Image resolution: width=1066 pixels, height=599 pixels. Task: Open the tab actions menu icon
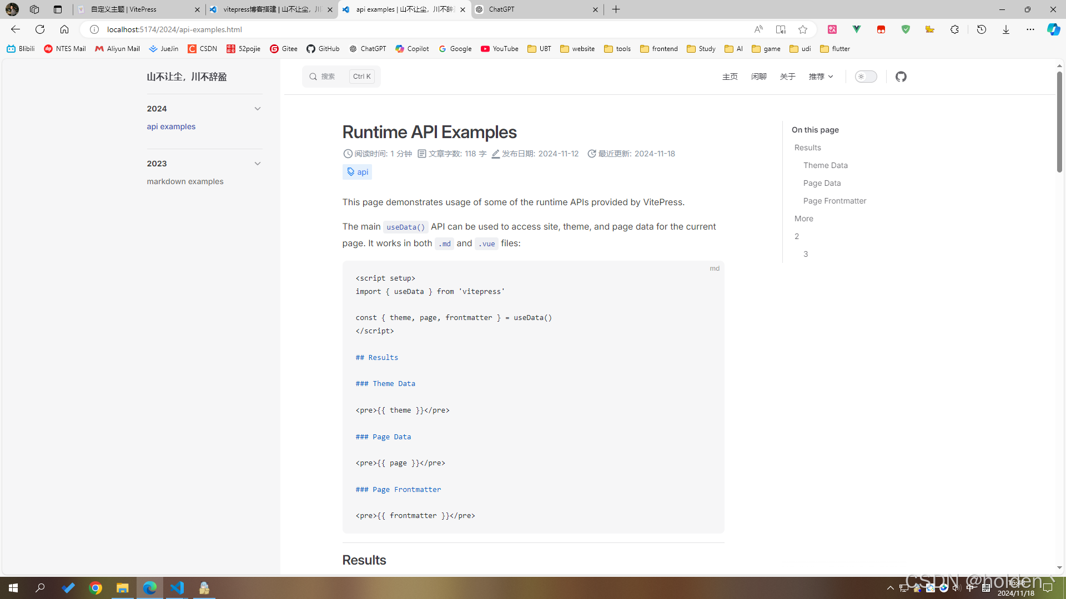pos(58,9)
